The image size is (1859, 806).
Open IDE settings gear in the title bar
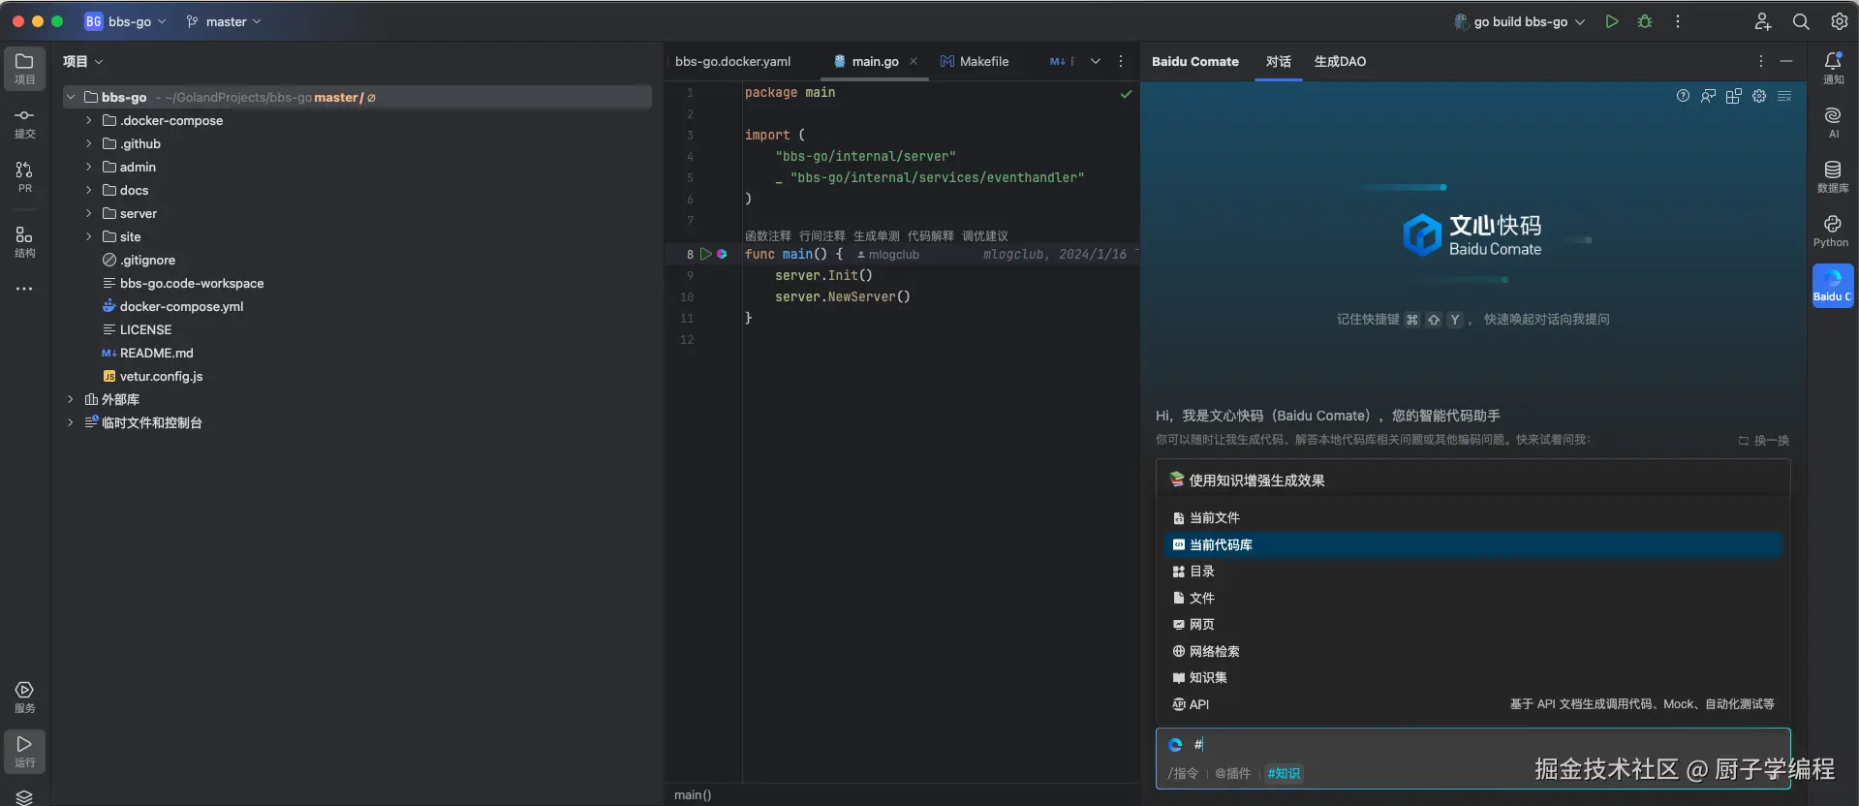(x=1839, y=21)
